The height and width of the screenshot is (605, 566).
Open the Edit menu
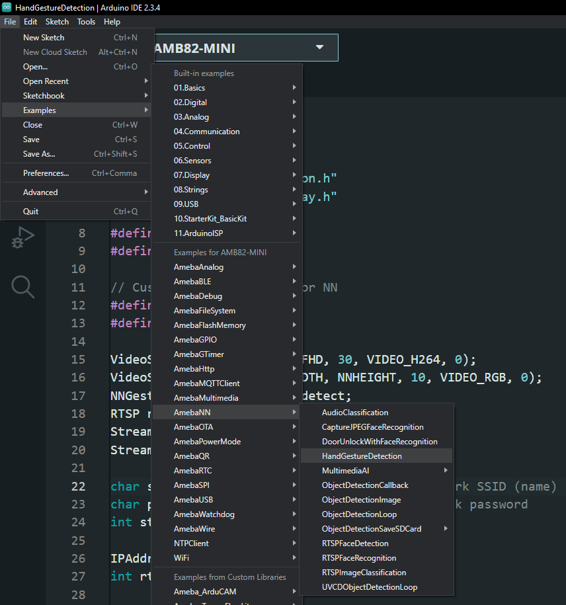pyautogui.click(x=30, y=22)
